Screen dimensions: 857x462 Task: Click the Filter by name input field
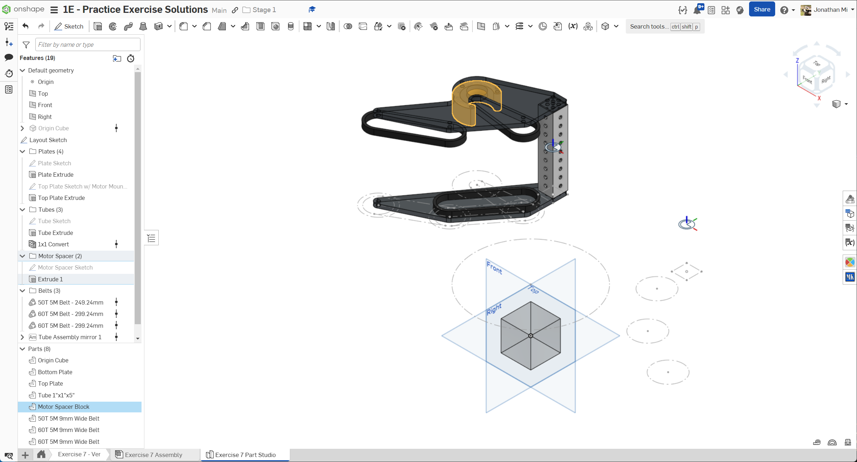point(88,45)
